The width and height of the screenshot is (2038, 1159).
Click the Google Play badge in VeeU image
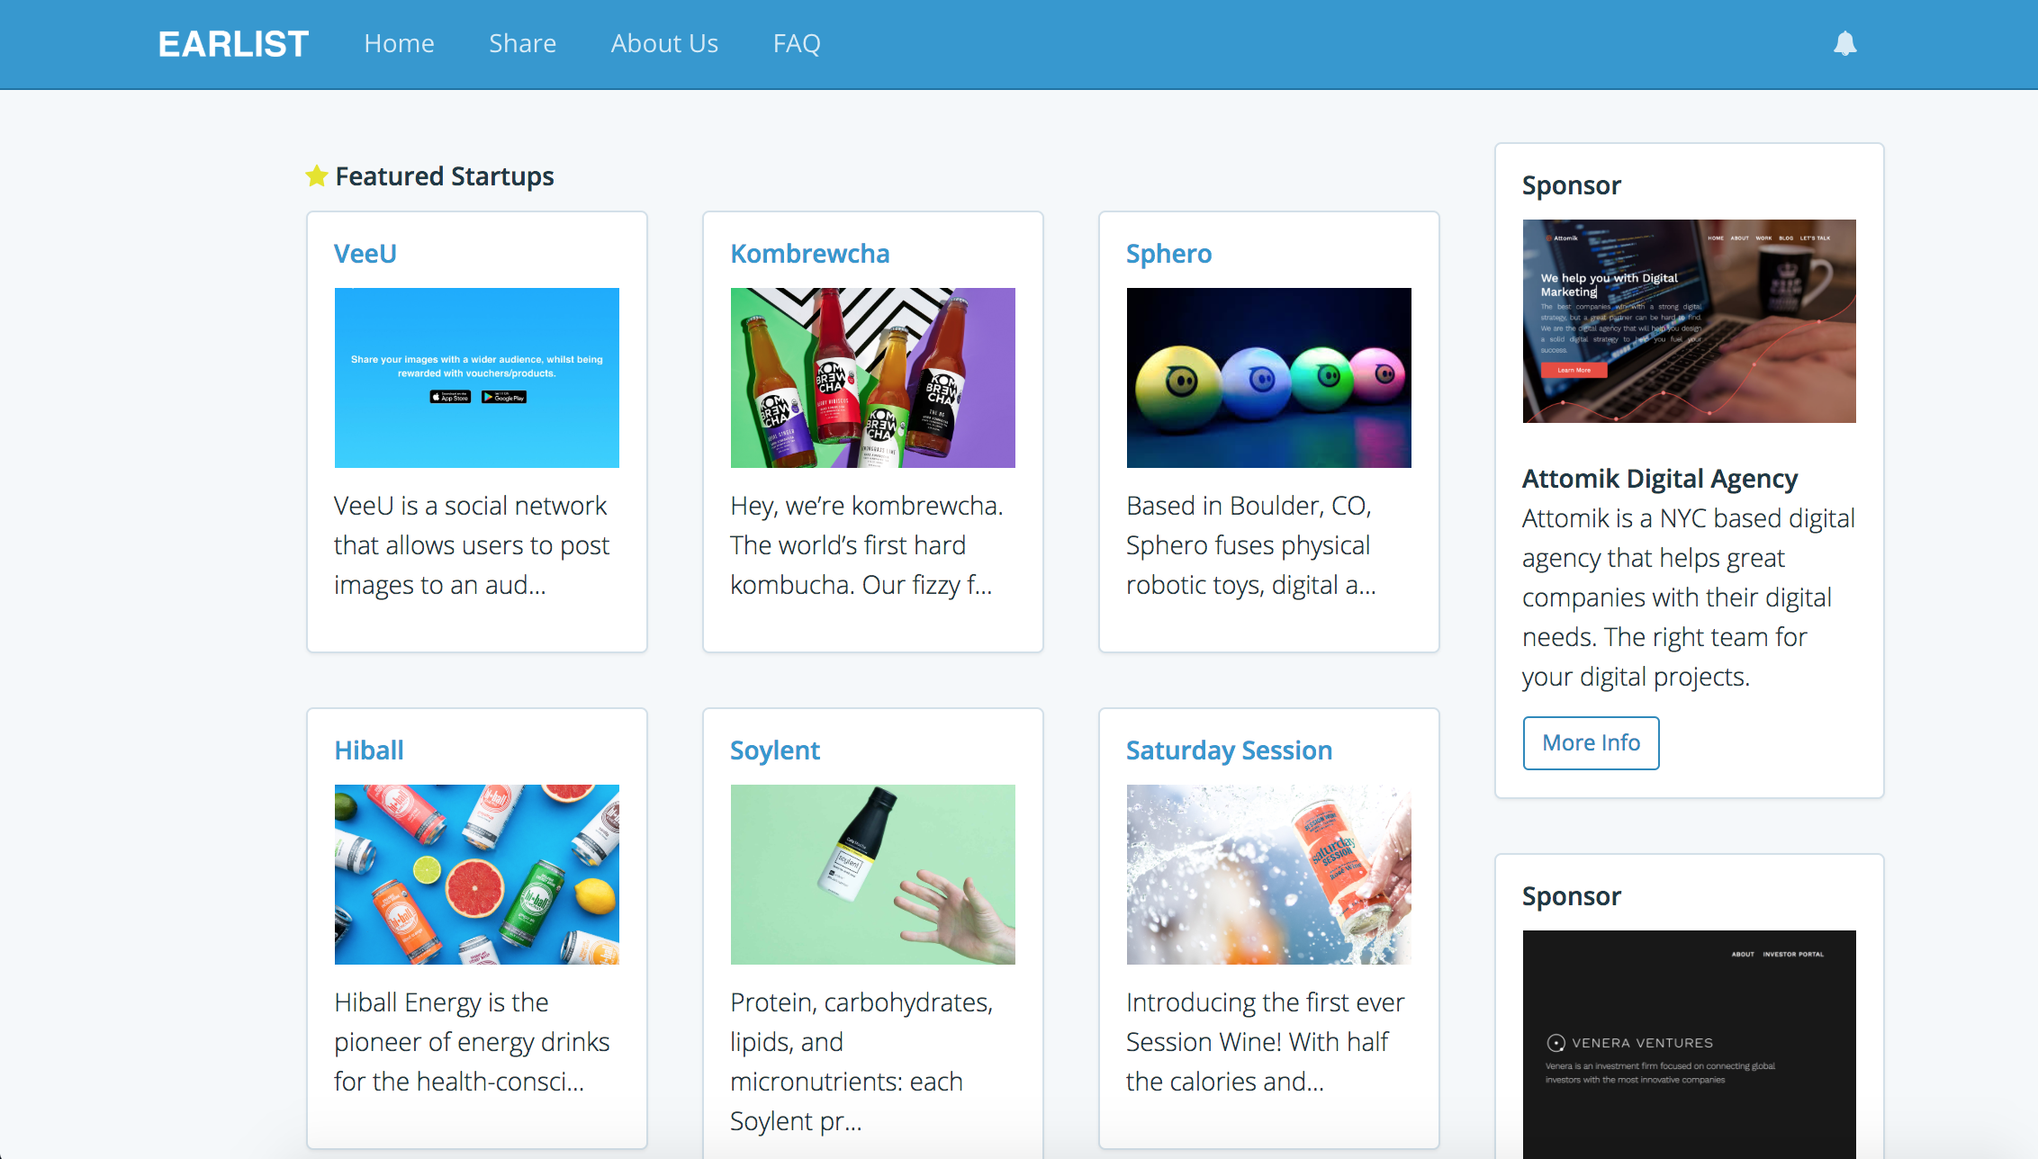[x=504, y=396]
